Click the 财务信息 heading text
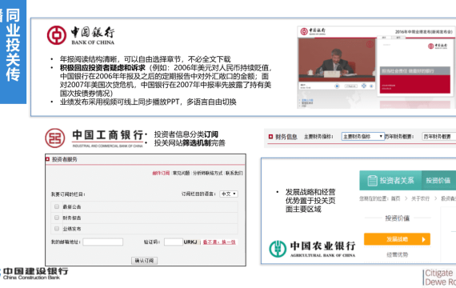Image resolution: width=456 pixels, height=288 pixels. pyautogui.click(x=286, y=137)
